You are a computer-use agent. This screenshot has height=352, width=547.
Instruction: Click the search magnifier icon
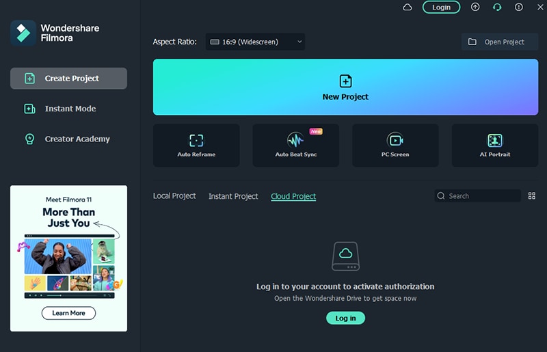tap(441, 196)
